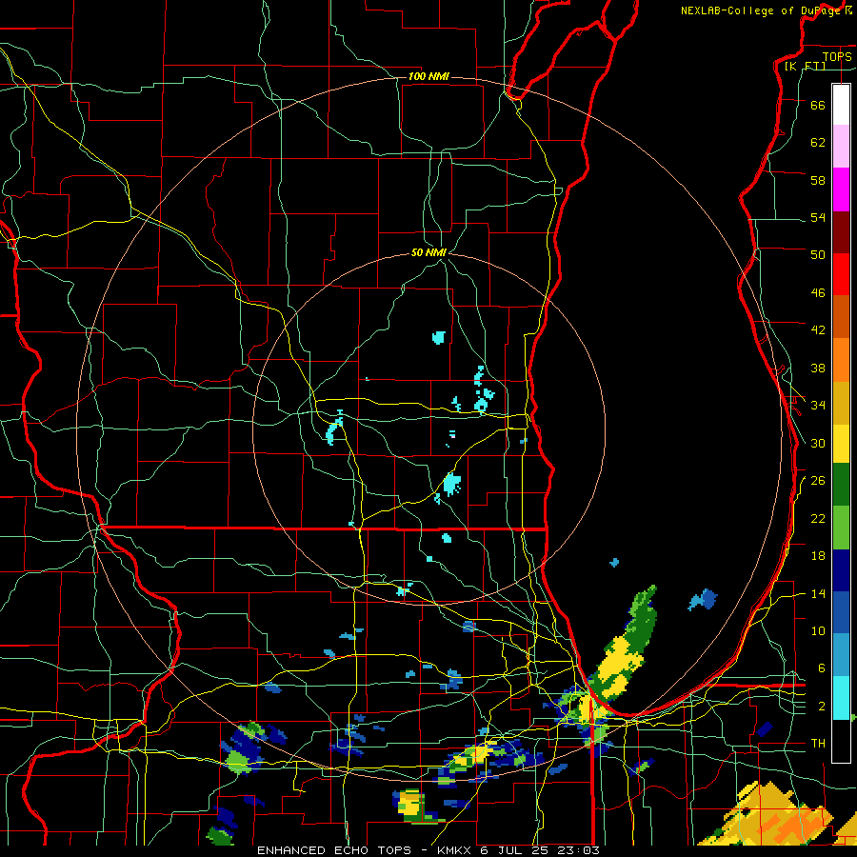This screenshot has width=857, height=857.
Task: Click the single pink pixel echo near radar center
Action: 452,435
